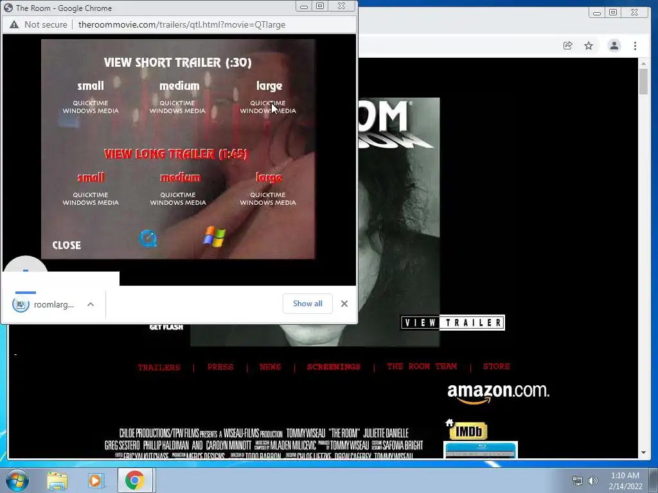Click GET FLASH link

[x=166, y=327]
